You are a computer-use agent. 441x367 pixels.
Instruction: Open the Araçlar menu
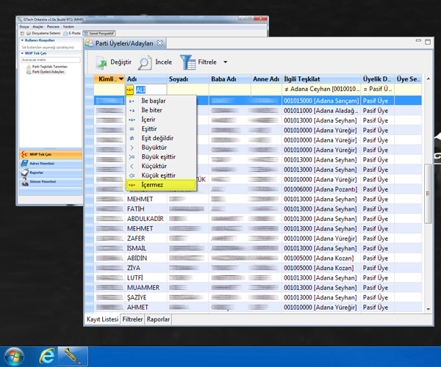click(37, 26)
